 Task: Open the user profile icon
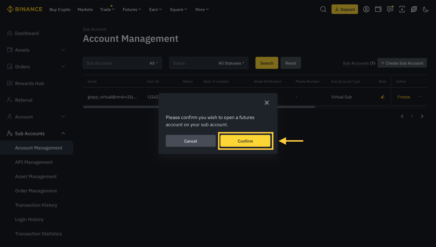coord(366,9)
